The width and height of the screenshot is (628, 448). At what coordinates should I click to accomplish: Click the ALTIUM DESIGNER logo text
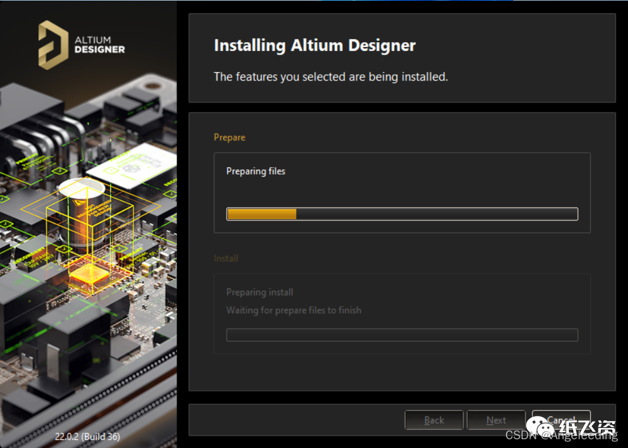pos(99,45)
